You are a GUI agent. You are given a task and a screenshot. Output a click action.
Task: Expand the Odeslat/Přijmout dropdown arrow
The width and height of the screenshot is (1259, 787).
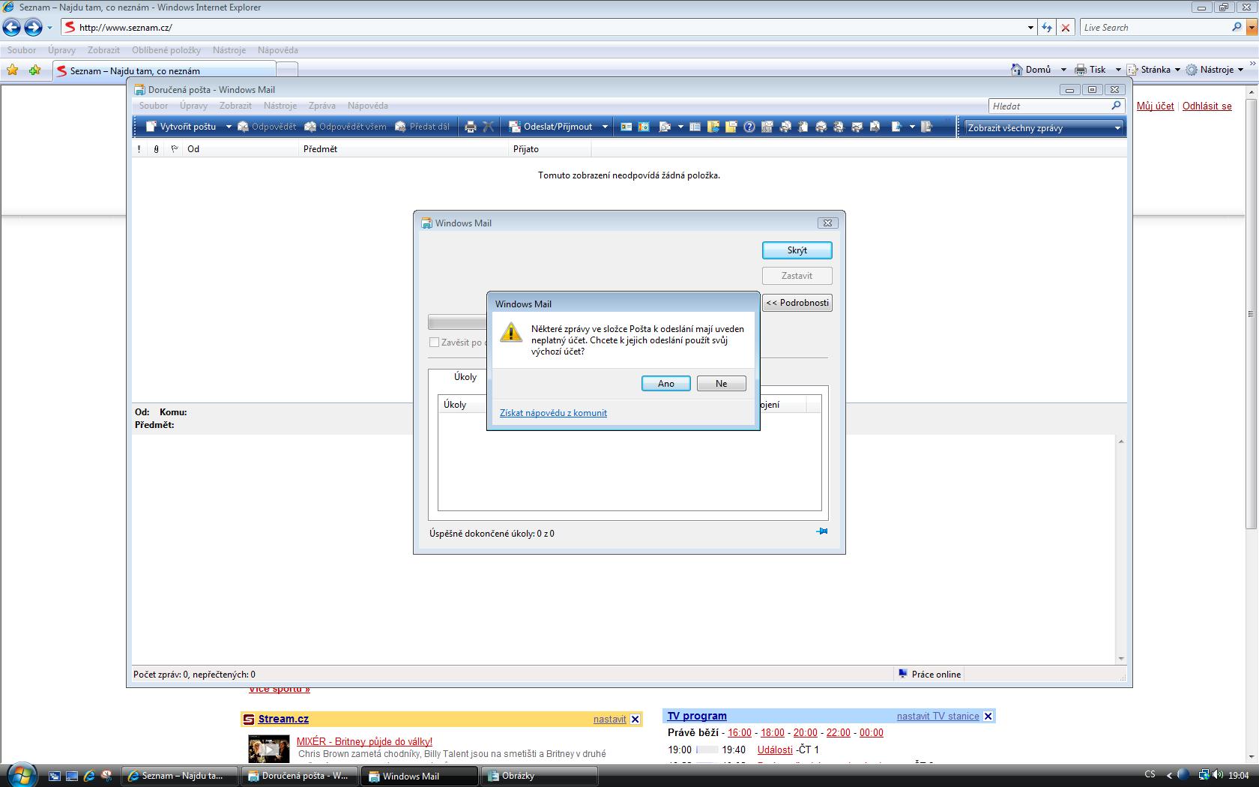(x=605, y=127)
